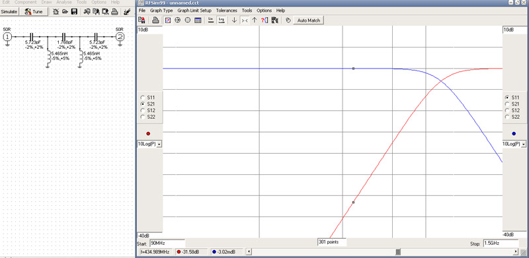Image resolution: width=529 pixels, height=258 pixels.
Task: Open the Graph Type menu
Action: click(161, 11)
